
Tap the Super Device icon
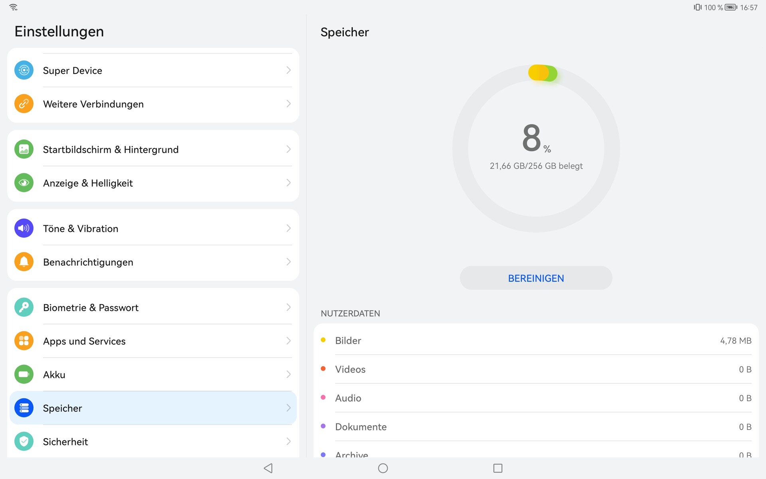point(24,70)
